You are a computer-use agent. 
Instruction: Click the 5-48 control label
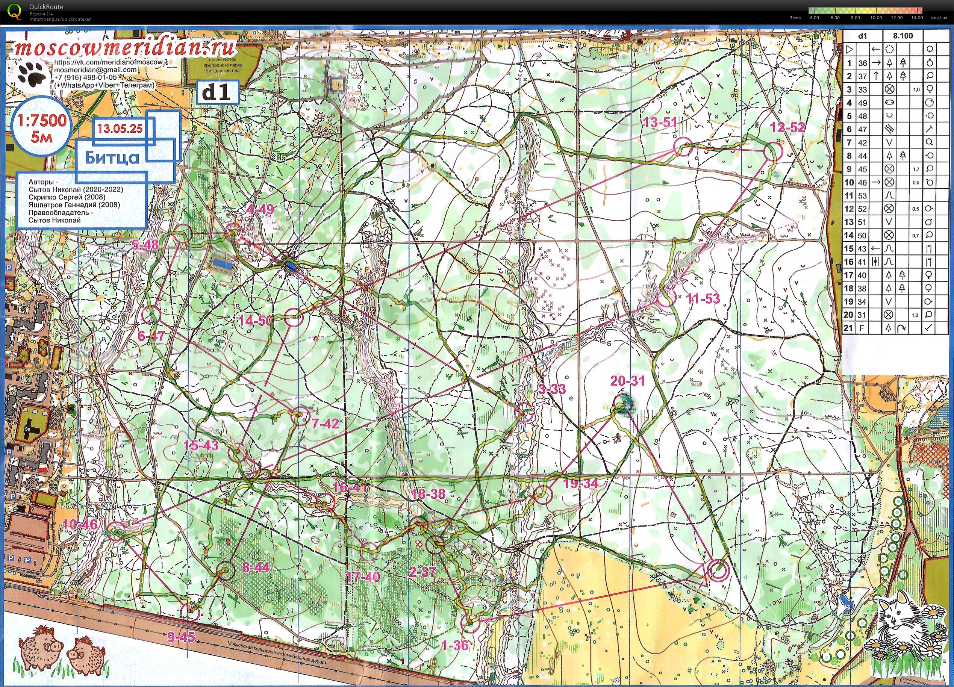[x=145, y=245]
